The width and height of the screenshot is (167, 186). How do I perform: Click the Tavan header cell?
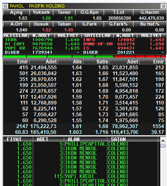pyautogui.click(x=64, y=13)
